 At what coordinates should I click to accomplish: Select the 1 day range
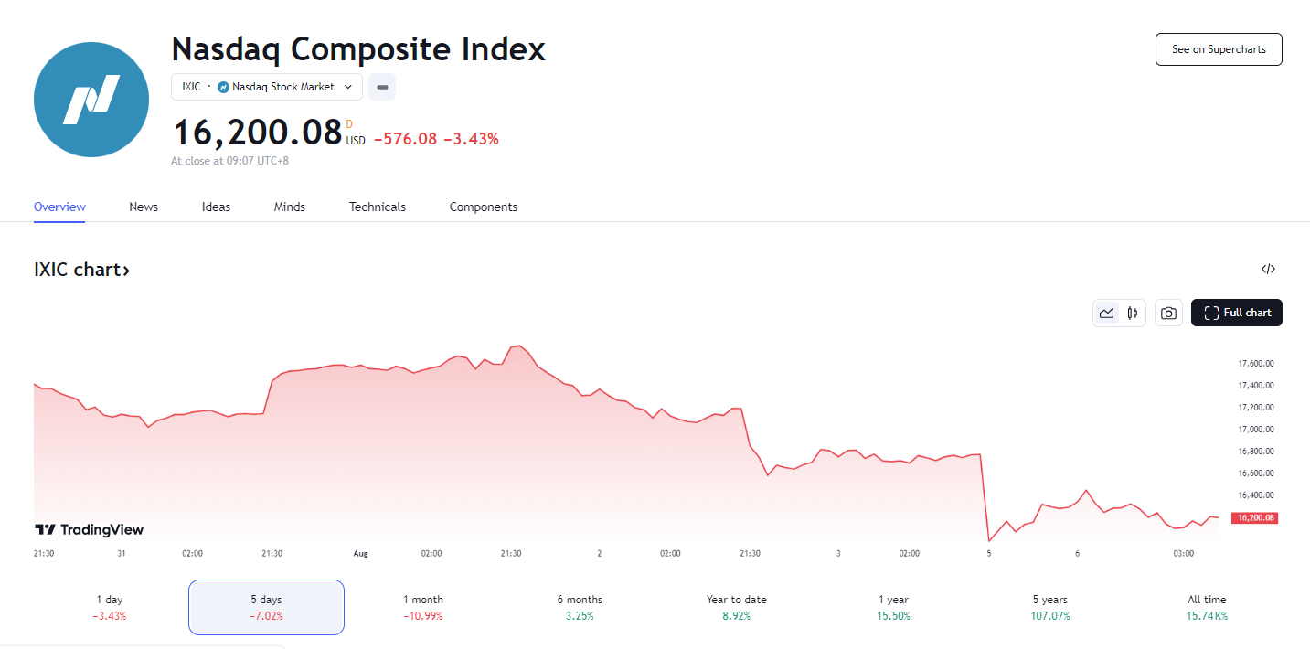point(110,607)
